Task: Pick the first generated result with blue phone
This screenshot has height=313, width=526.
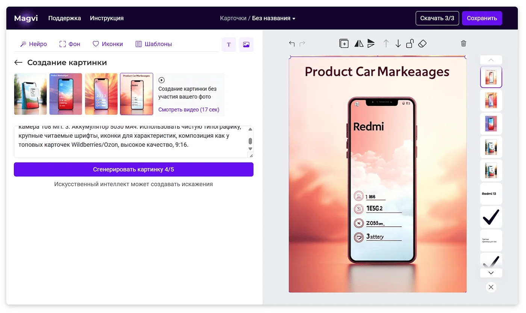Action: [x=30, y=94]
